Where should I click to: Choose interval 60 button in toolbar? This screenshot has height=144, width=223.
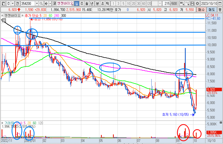[144, 3]
